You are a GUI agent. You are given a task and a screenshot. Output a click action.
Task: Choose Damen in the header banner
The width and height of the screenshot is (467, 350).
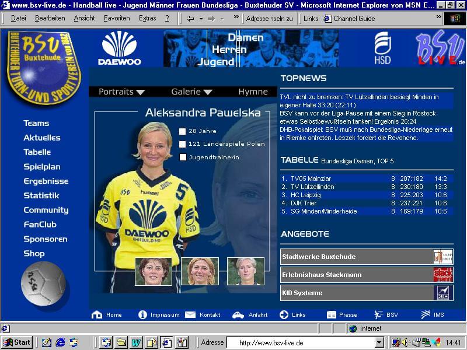pyautogui.click(x=246, y=37)
